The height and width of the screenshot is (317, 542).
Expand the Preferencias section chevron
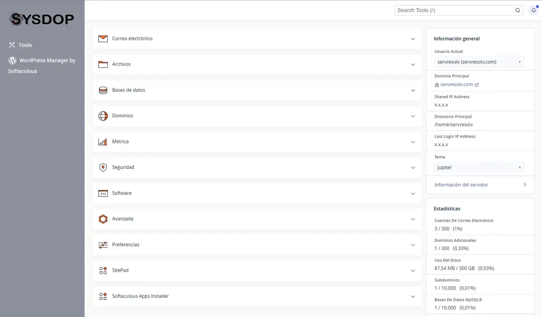click(413, 245)
